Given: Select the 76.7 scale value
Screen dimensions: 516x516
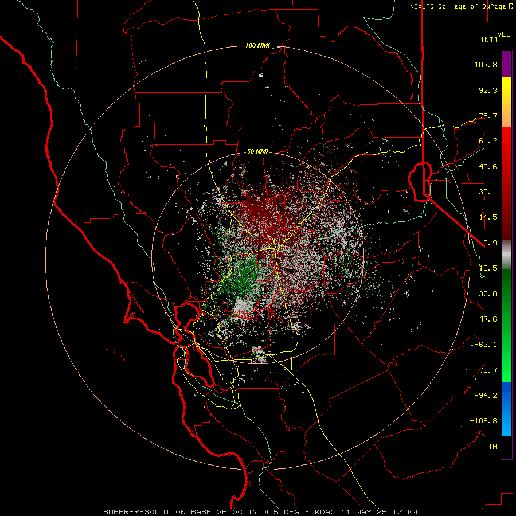Looking at the screenshot, I should 488,115.
